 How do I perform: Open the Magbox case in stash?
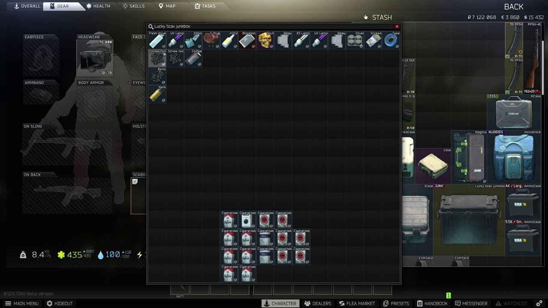469,157
